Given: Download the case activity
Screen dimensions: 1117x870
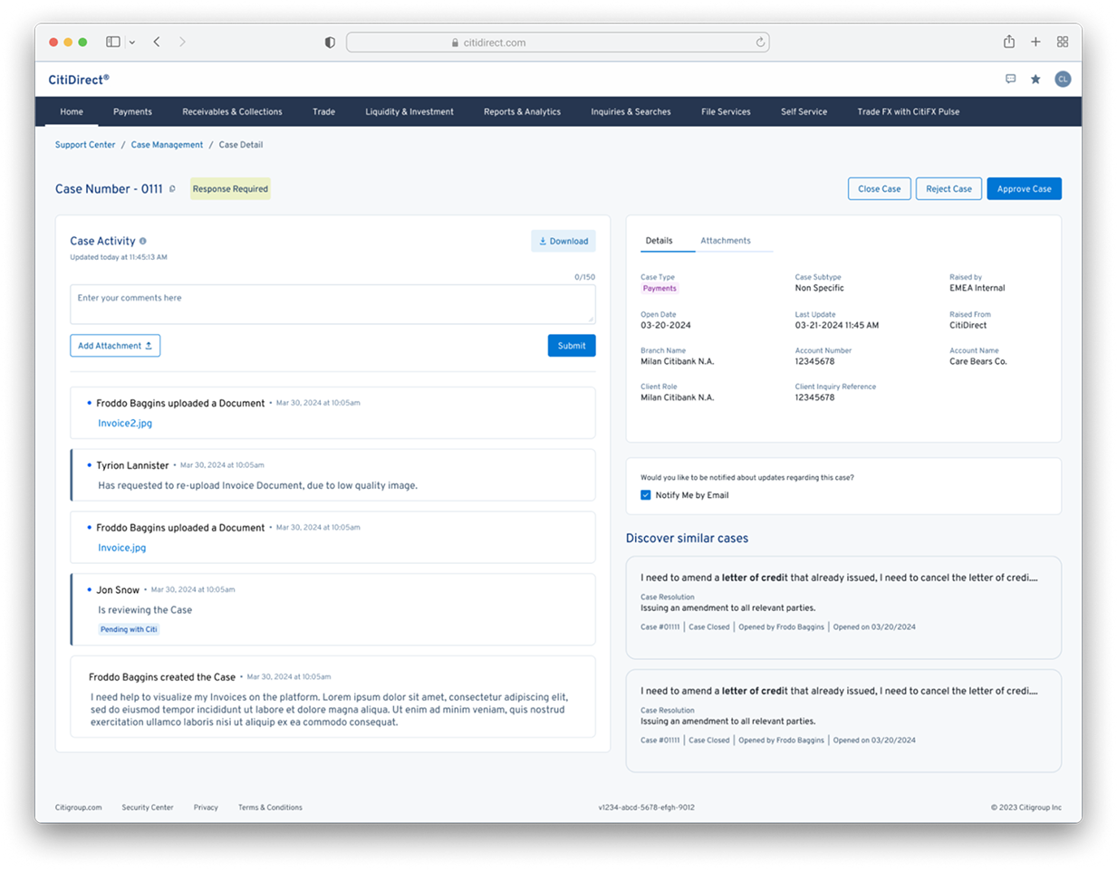Looking at the screenshot, I should click(x=563, y=241).
